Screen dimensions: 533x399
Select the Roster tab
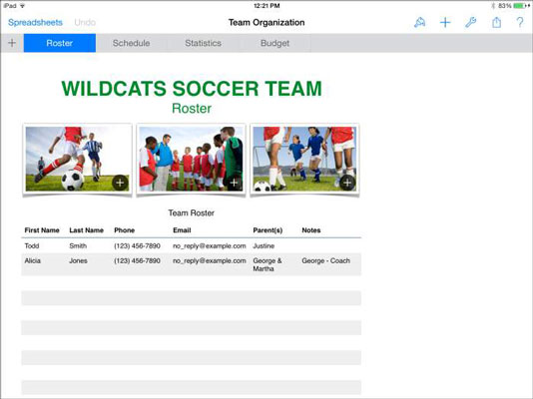[60, 43]
